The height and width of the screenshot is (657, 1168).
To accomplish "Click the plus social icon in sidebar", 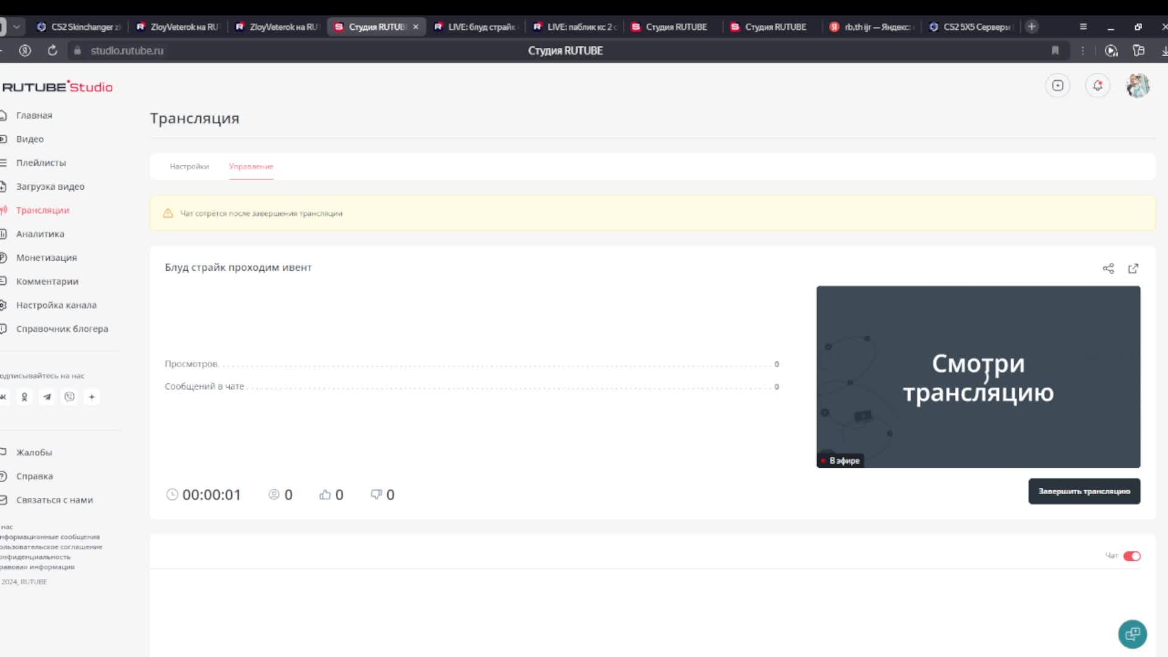I will point(92,397).
